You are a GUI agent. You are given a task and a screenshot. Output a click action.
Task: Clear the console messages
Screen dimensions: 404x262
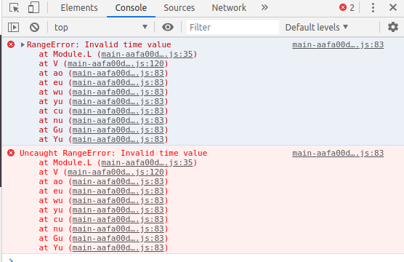[34, 27]
